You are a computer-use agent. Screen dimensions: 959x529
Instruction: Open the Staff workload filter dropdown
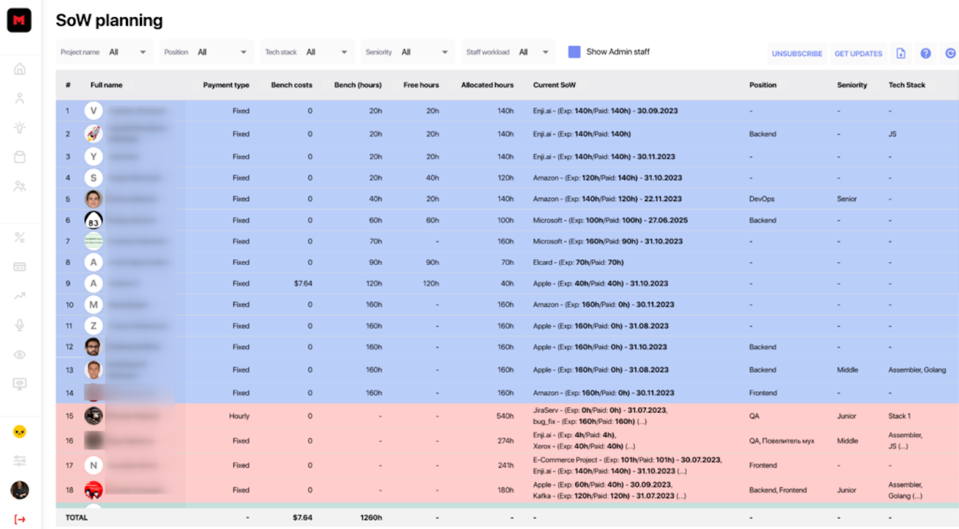pos(508,52)
